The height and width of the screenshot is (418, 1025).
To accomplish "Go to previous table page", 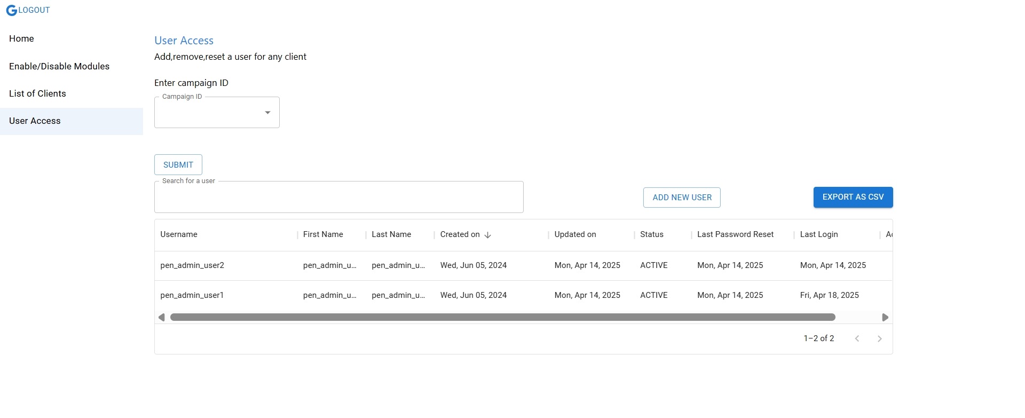I will click(857, 338).
